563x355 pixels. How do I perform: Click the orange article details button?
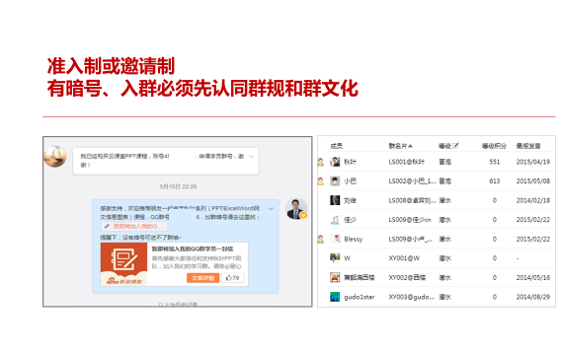coord(202,278)
